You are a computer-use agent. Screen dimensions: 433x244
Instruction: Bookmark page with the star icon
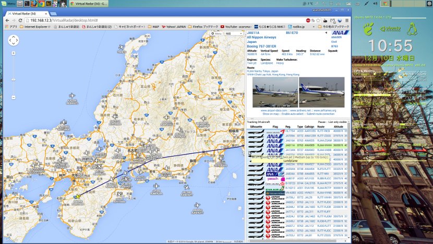pos(318,20)
